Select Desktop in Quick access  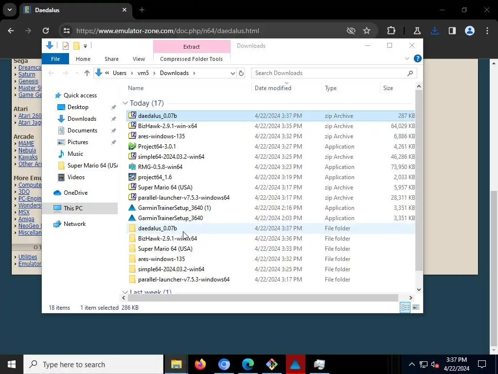click(x=78, y=107)
